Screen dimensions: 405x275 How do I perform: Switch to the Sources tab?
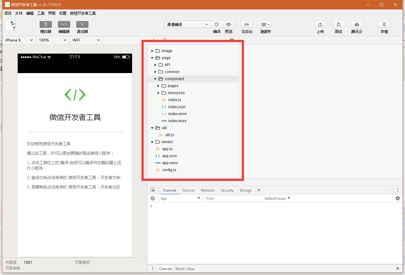[188, 190]
